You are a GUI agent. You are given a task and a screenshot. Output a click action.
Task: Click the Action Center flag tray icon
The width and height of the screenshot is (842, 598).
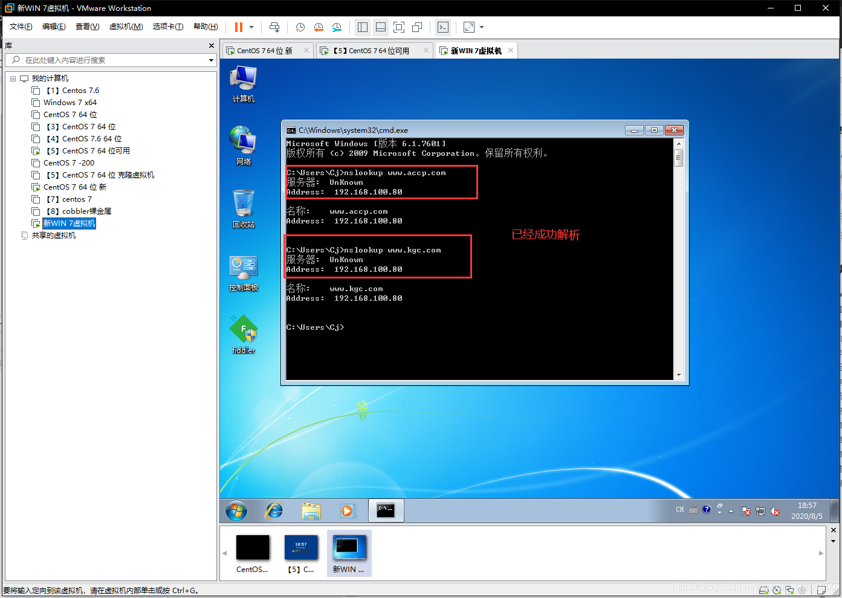tap(746, 511)
